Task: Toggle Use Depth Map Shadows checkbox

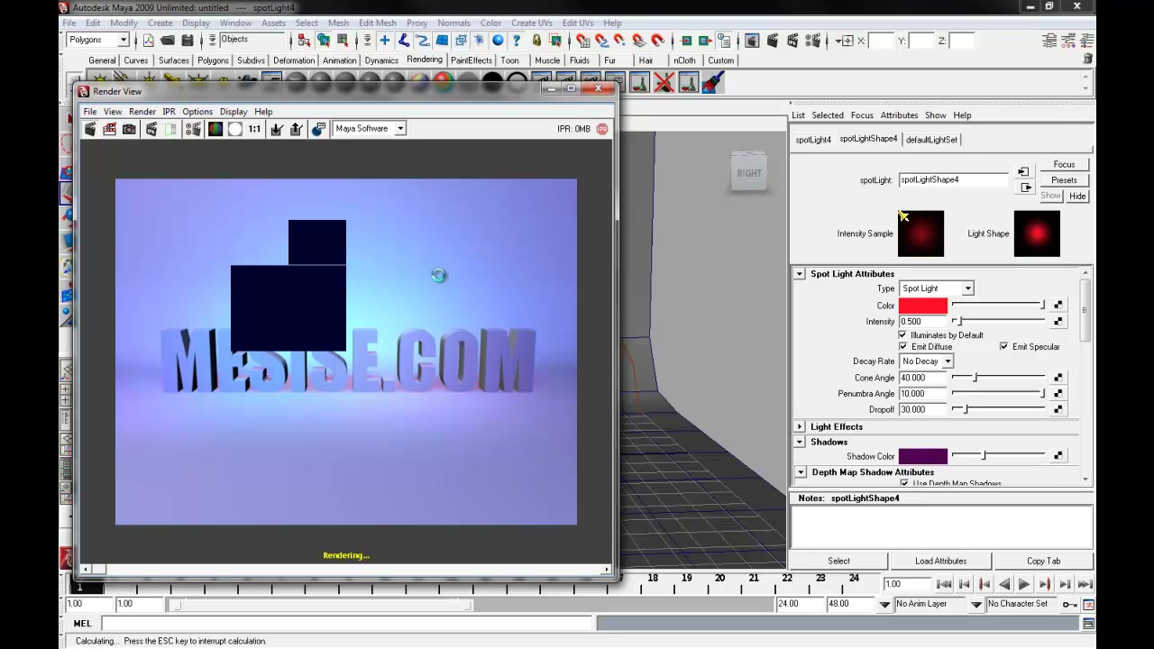Action: [x=904, y=484]
